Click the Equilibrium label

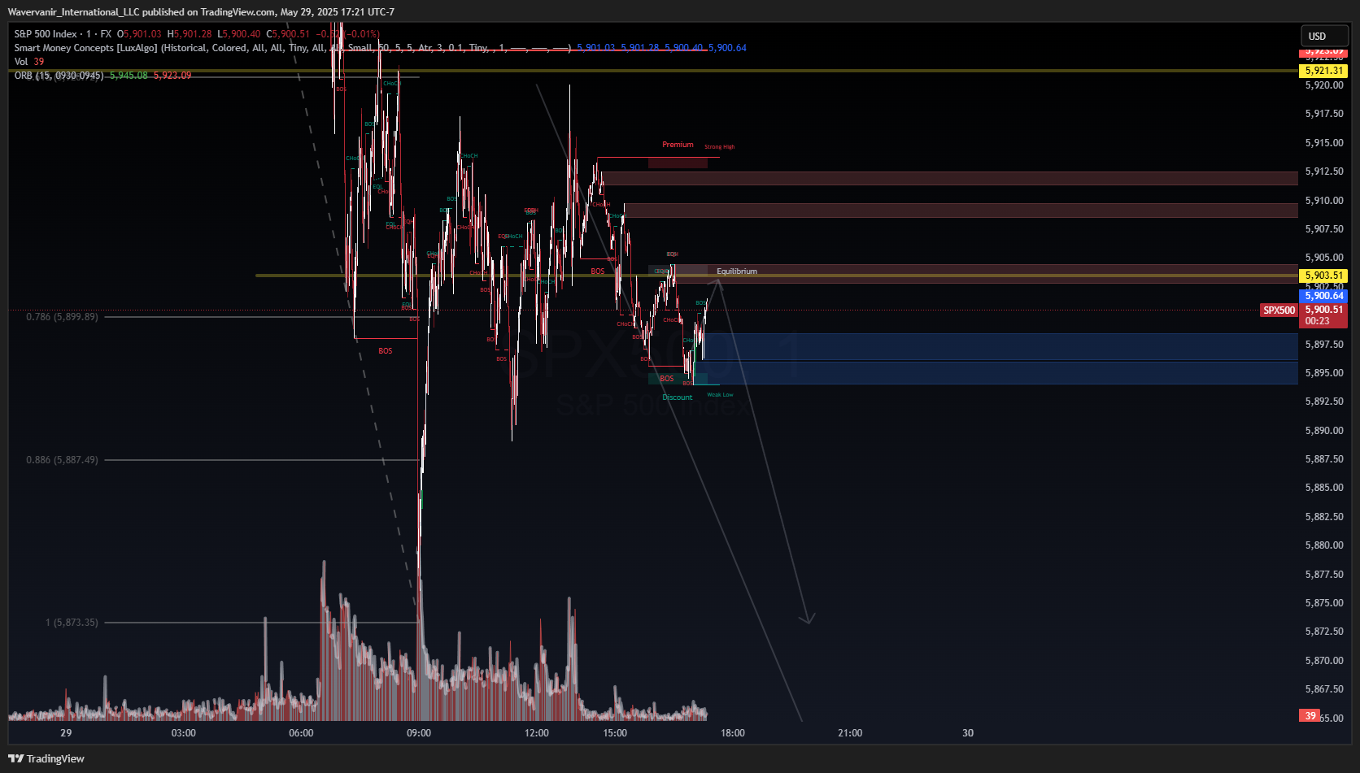coord(737,271)
